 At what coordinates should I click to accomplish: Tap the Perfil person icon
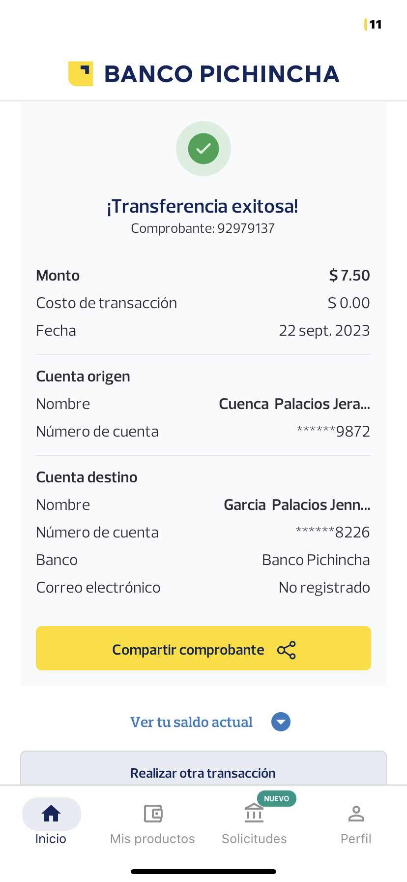356,814
